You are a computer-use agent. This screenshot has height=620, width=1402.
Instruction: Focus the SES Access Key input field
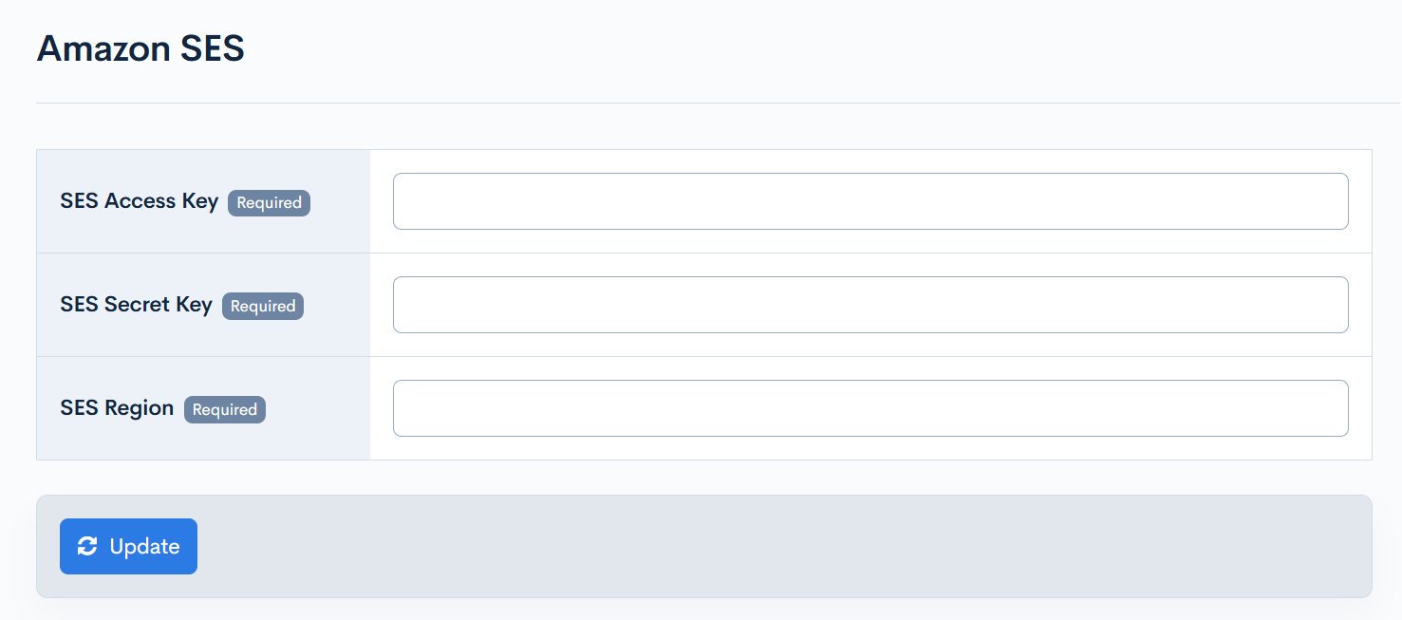click(870, 201)
